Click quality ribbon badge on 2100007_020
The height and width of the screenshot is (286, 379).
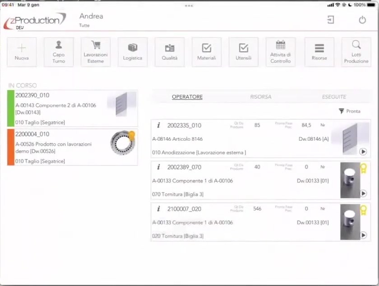coord(364,210)
